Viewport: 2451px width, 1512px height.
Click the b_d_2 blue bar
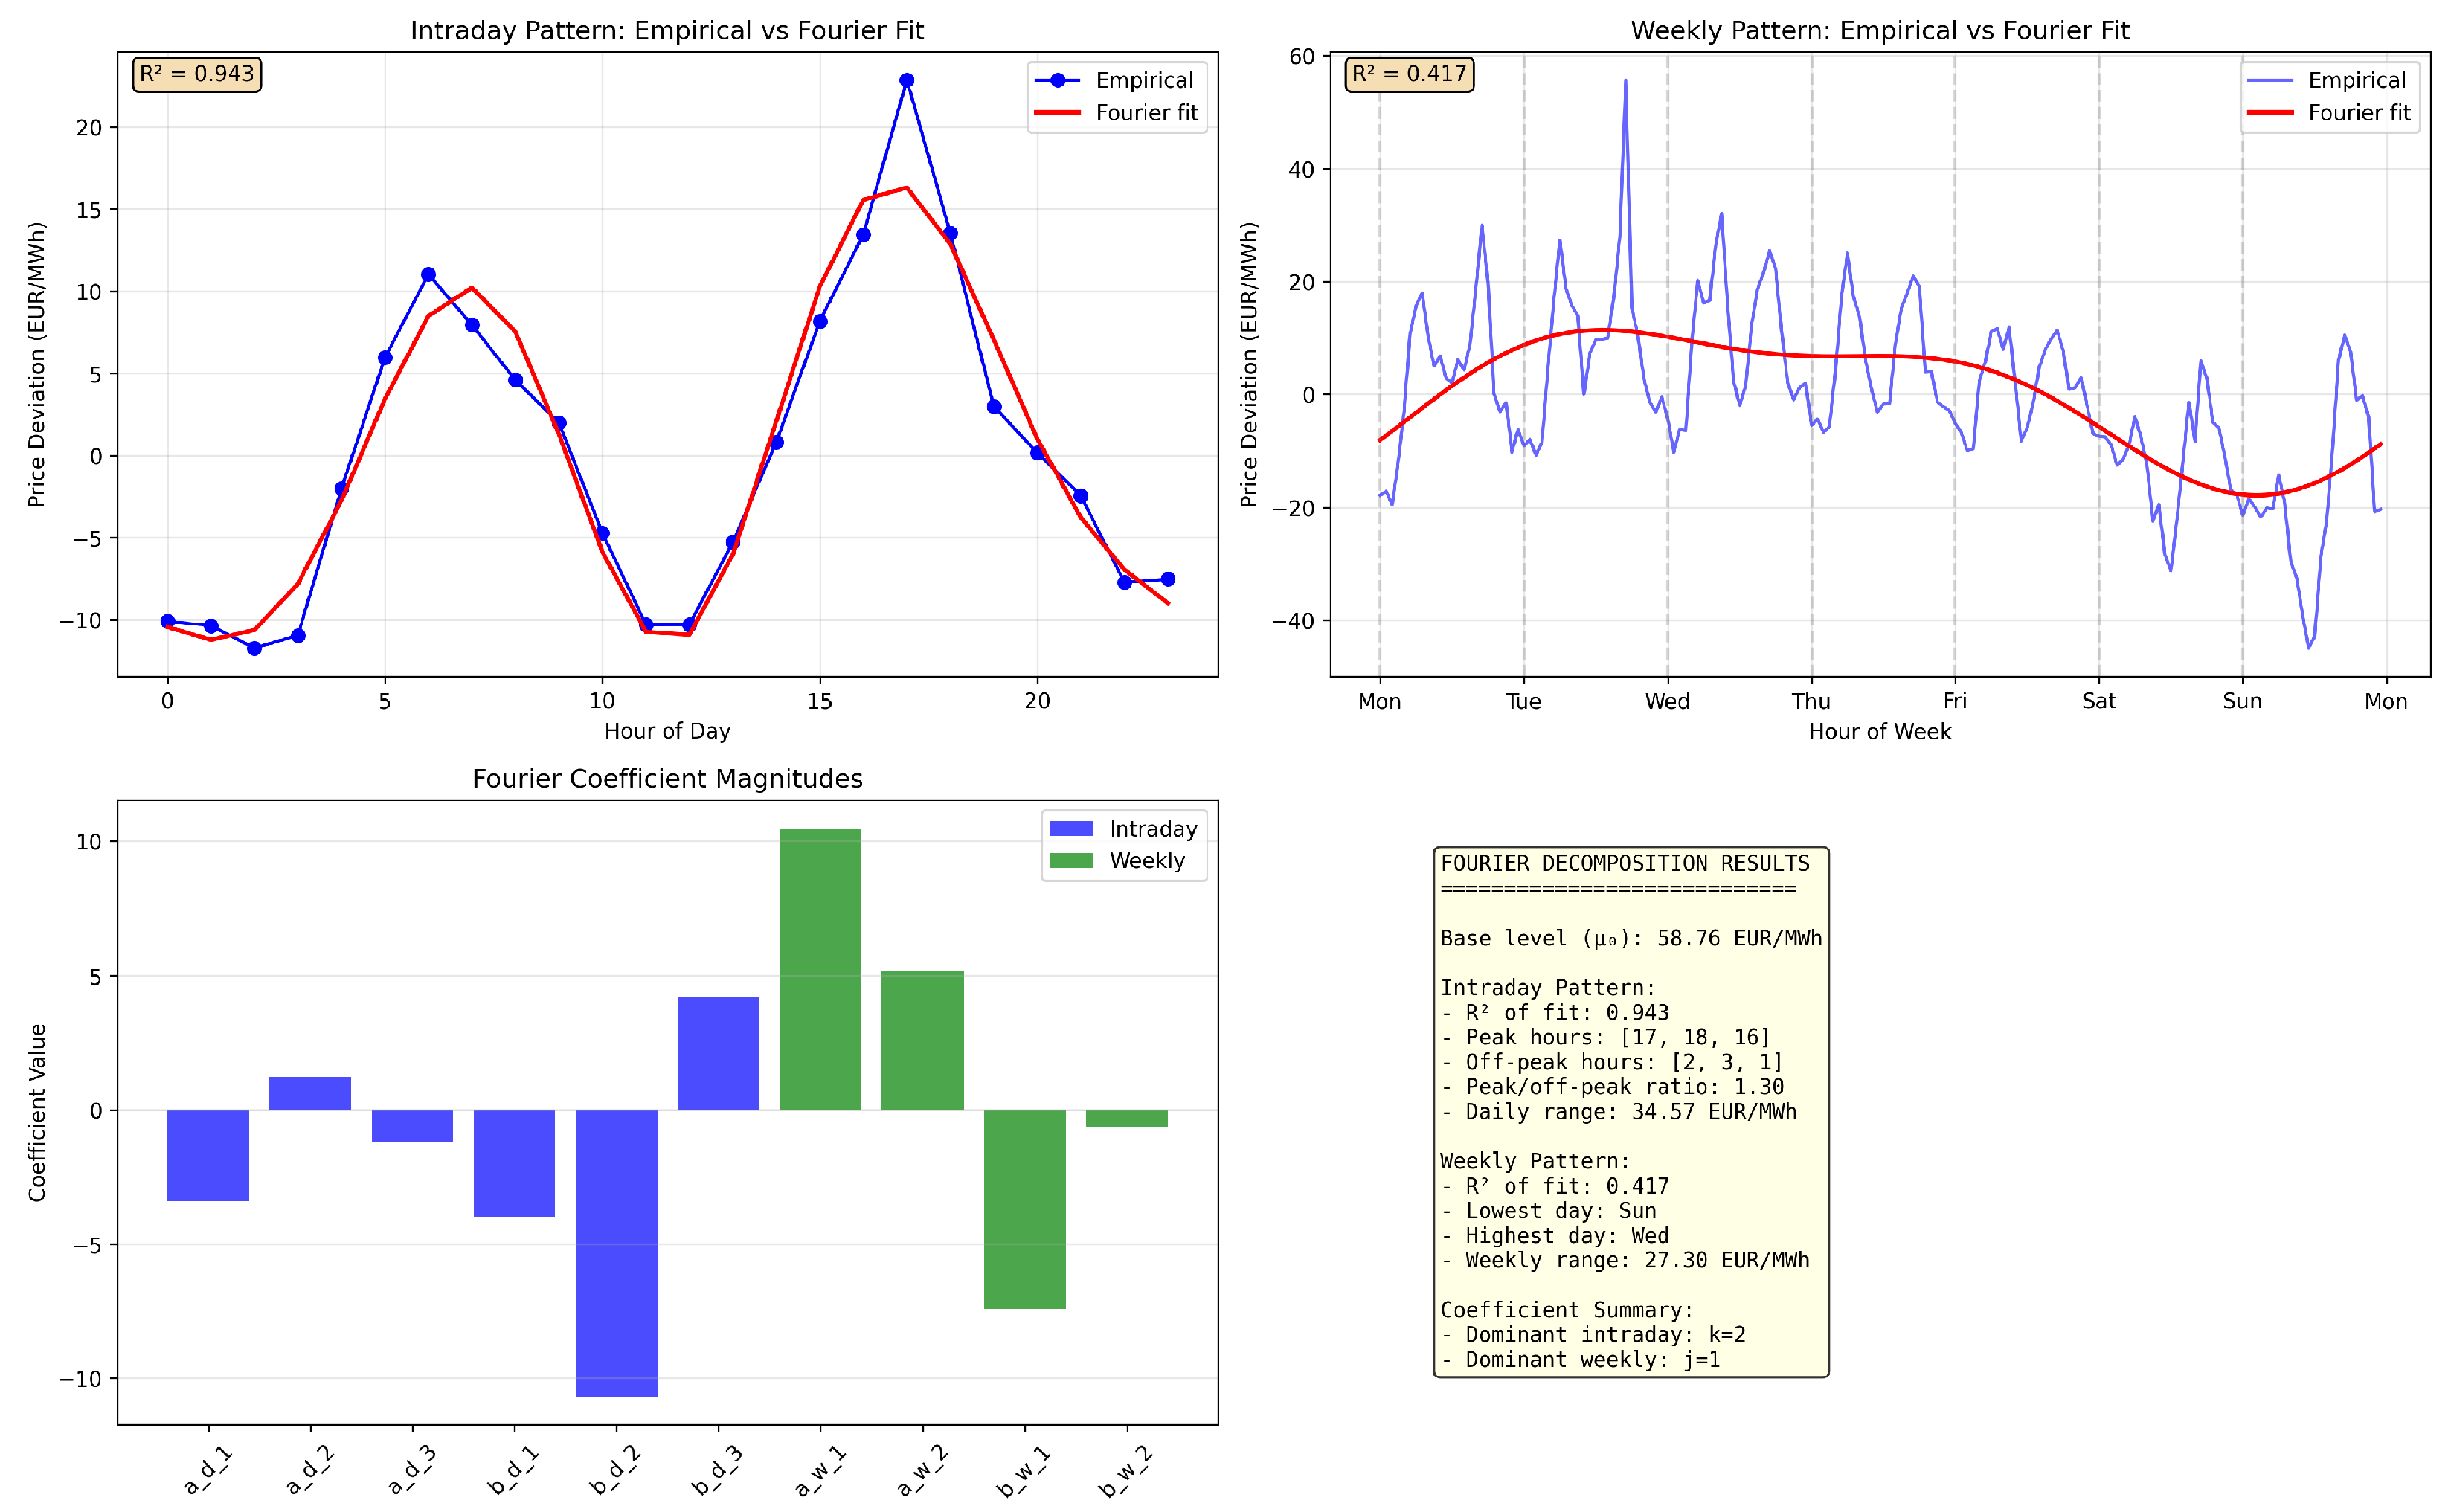click(x=616, y=1252)
